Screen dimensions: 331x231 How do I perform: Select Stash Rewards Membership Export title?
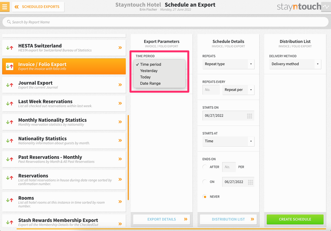58,220
